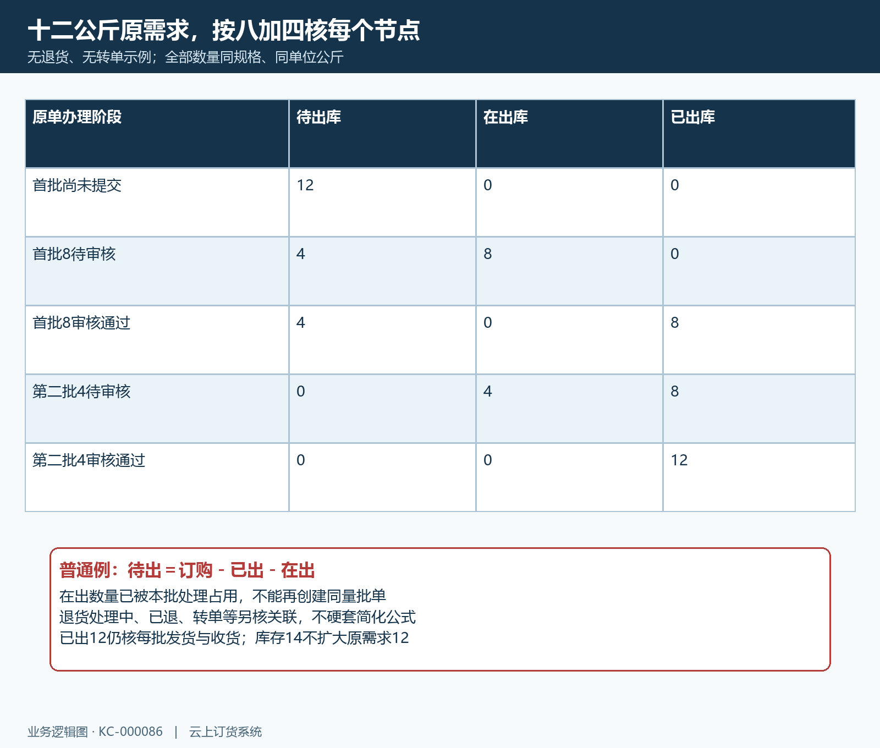
Task: Select the subtitle starting with 无退货、无转单示例
Action: [x=185, y=57]
